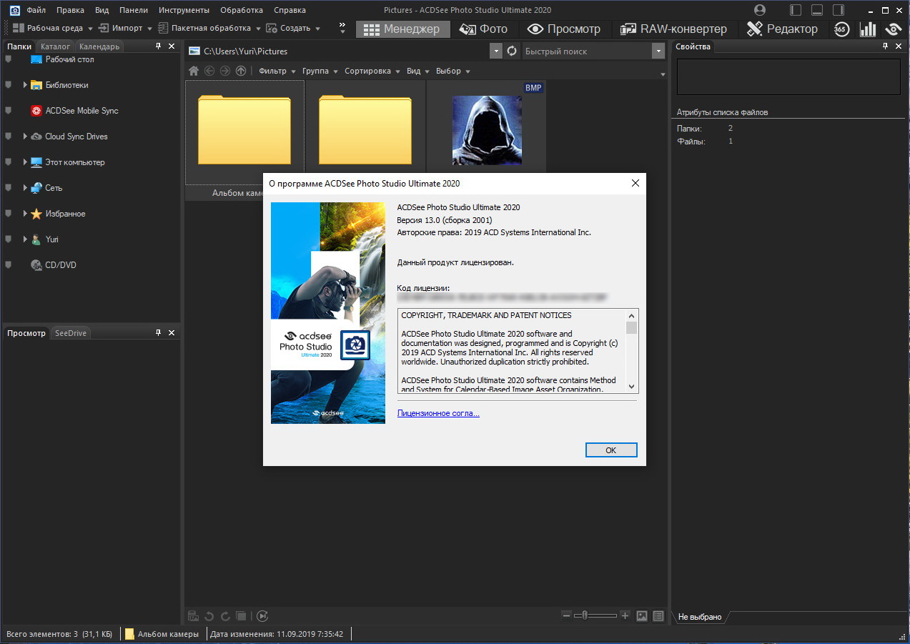Image resolution: width=910 pixels, height=644 pixels.
Task: Open the Фильтр dropdown
Action: tap(277, 71)
